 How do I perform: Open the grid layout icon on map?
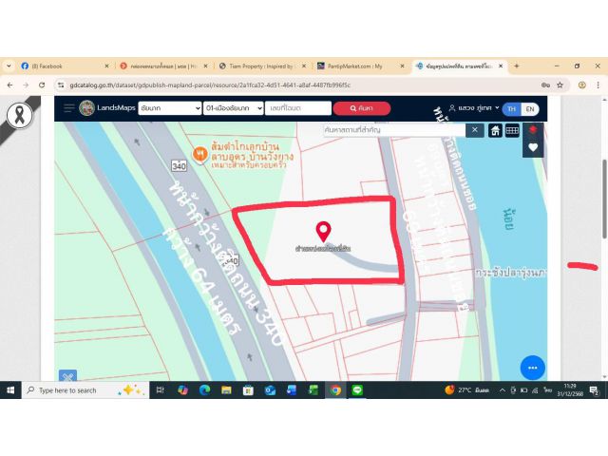[512, 130]
